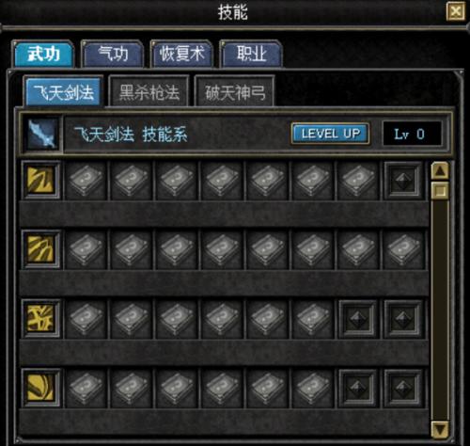
Task: Select the 黑杀枪法 sub-tab
Action: click(x=149, y=92)
